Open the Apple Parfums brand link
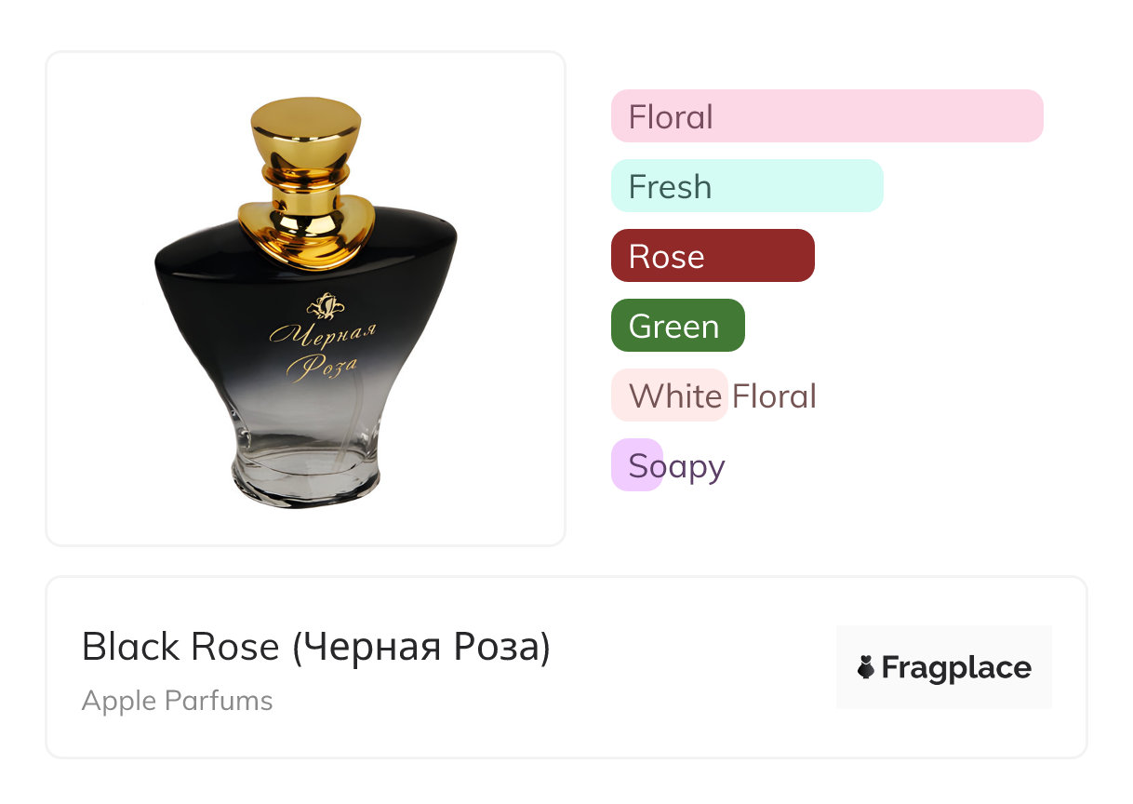This screenshot has width=1133, height=804. (x=178, y=700)
